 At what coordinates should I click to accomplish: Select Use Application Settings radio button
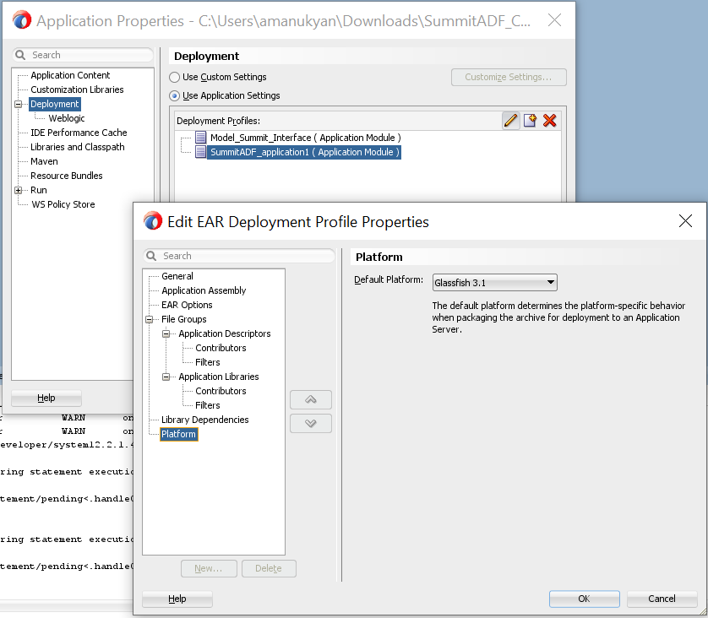174,95
